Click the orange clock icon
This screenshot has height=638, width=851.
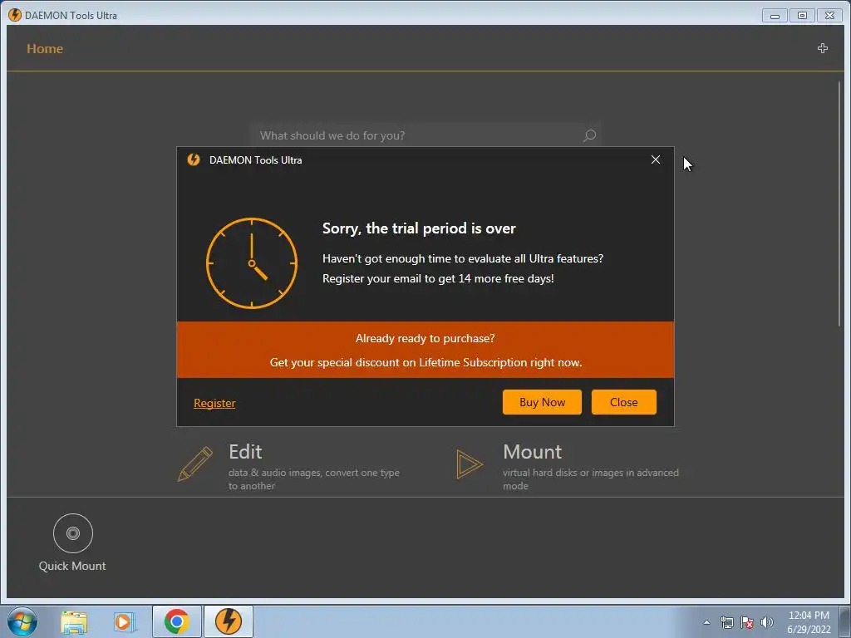[x=252, y=263]
